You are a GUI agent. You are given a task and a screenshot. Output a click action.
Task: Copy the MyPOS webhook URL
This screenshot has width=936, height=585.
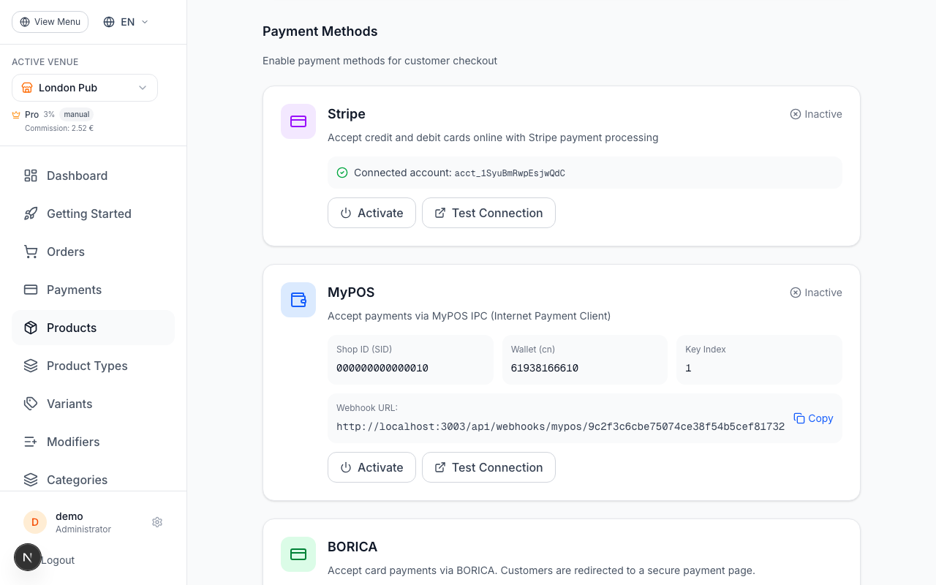pos(813,418)
